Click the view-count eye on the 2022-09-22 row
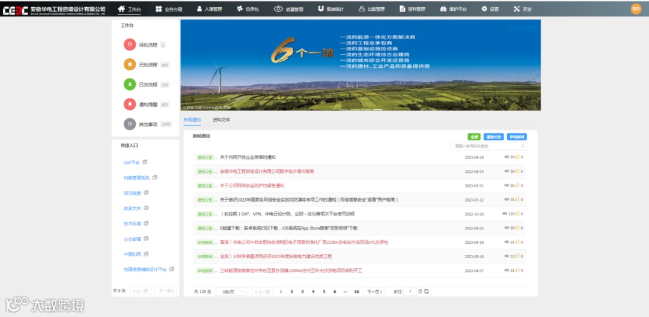The image size is (649, 317). pyautogui.click(x=507, y=228)
